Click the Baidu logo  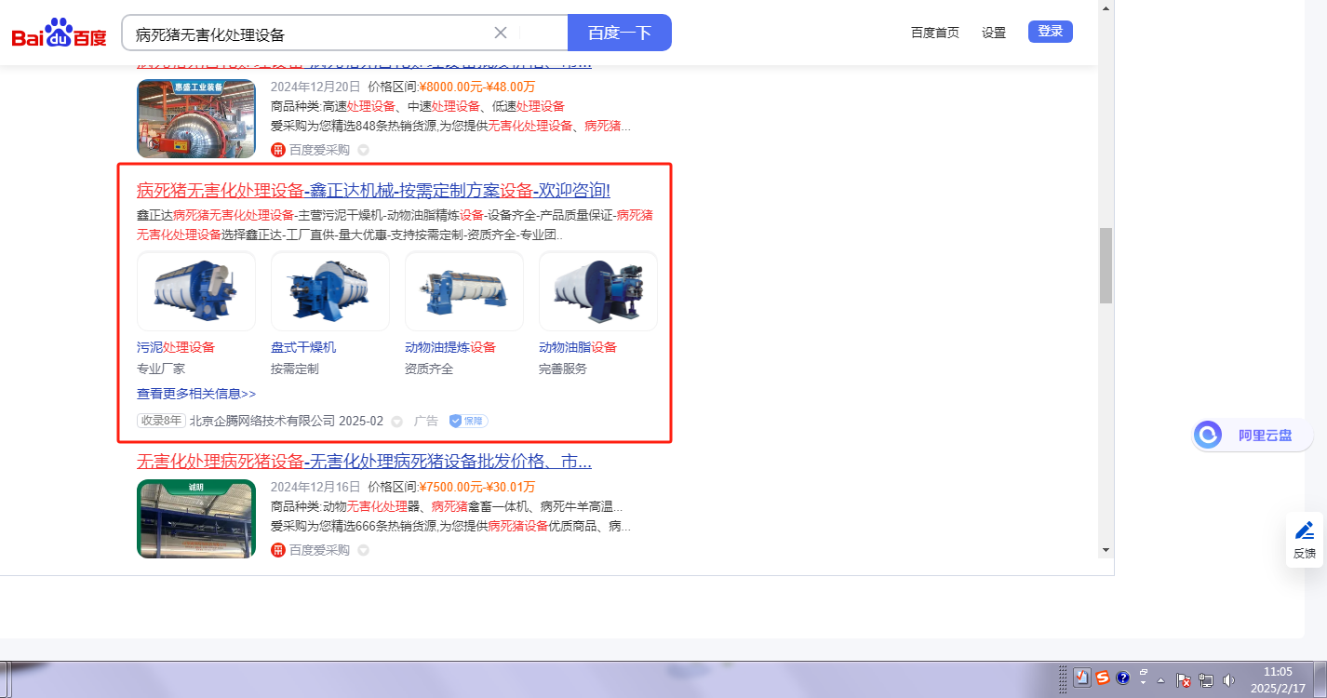59,34
